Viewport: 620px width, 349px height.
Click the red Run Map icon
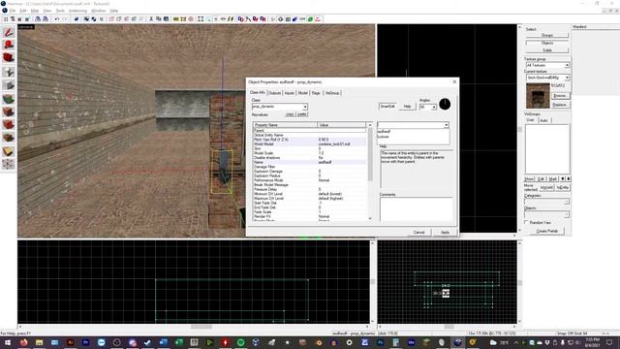click(318, 19)
